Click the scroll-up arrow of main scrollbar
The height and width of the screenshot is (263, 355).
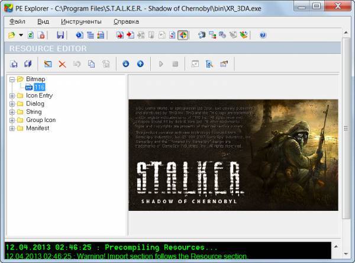click(346, 33)
